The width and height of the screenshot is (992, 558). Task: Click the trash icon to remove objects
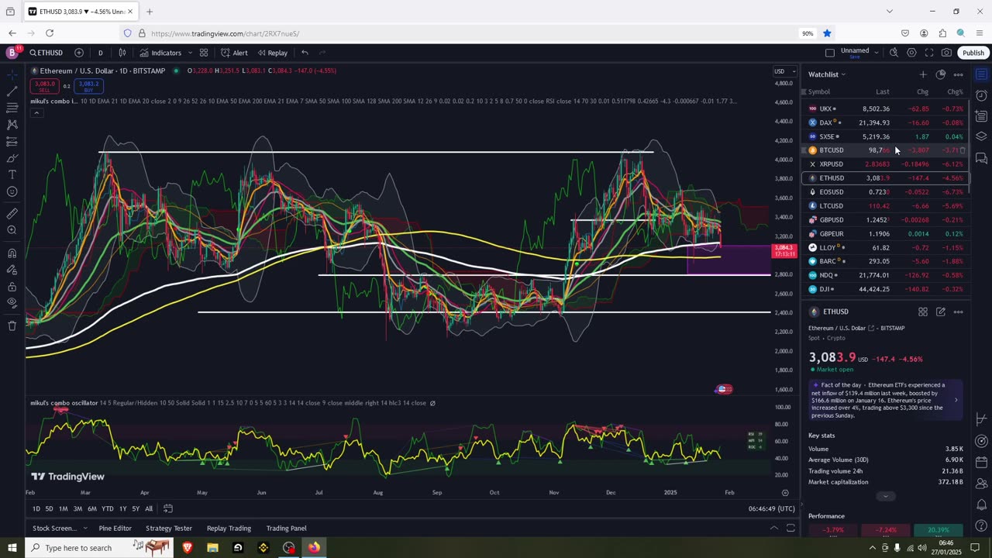point(12,325)
